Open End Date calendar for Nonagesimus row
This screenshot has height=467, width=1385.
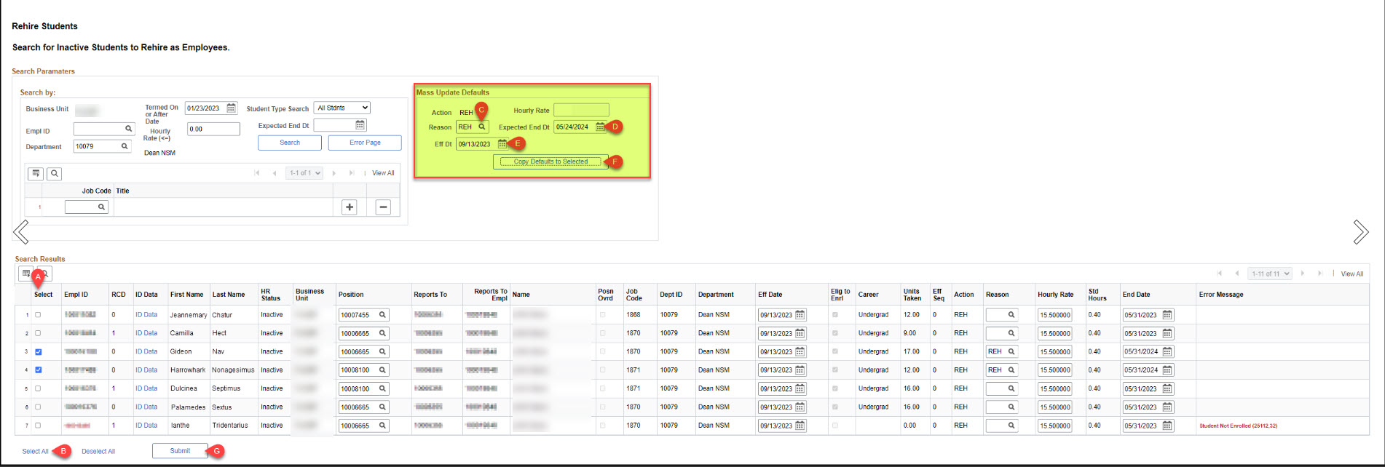point(1167,370)
